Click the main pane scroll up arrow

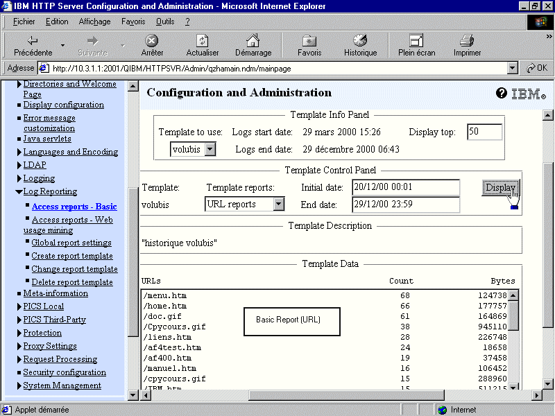tap(547, 115)
